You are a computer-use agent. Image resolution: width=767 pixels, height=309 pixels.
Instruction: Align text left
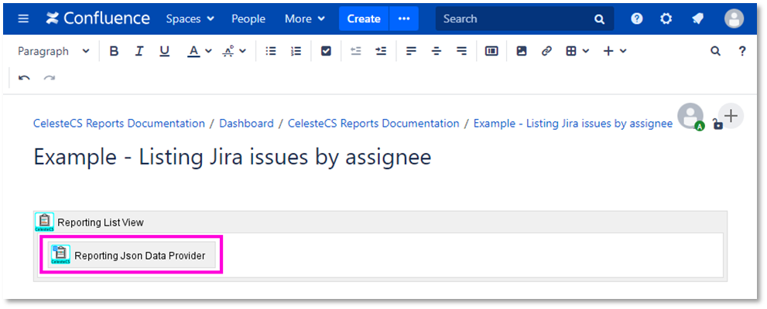[x=412, y=51]
